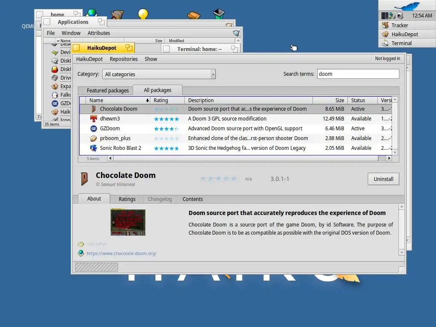
Task: Click the Size column header in package list
Action: [x=330, y=100]
